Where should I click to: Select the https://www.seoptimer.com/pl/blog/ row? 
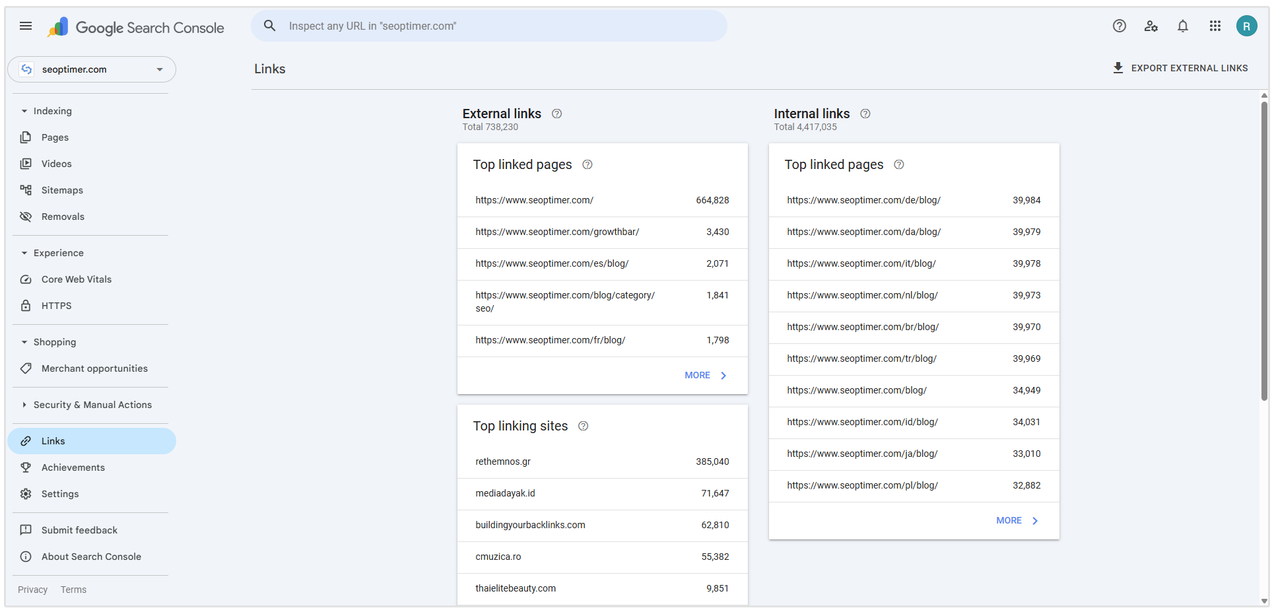[914, 485]
